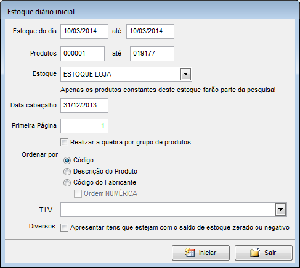300x268 pixels.
Task: Click the Data cabeçalho date field
Action: (x=84, y=106)
